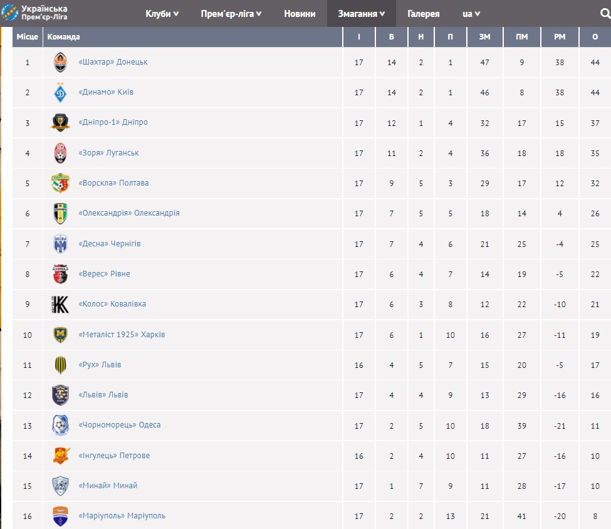Click the Команда column header
Viewport: 611px width, 529px height.
64,37
